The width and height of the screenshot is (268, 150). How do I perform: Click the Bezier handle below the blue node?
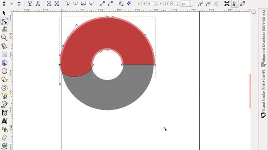pyautogui.click(x=60, y=84)
